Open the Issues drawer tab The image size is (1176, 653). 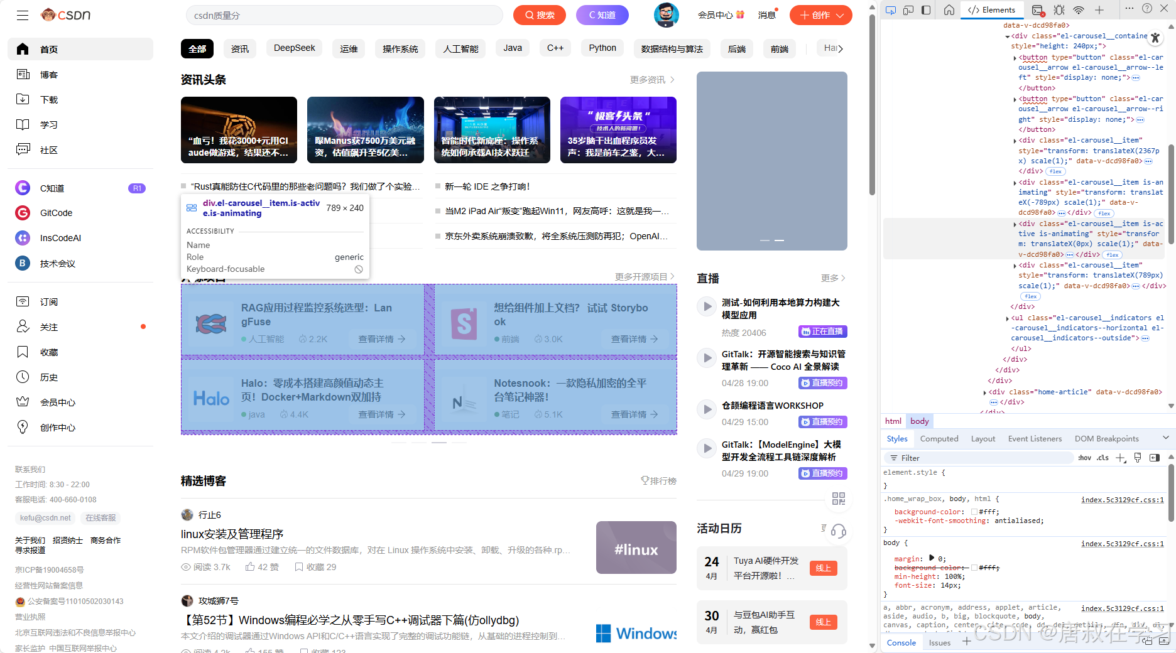[940, 642]
